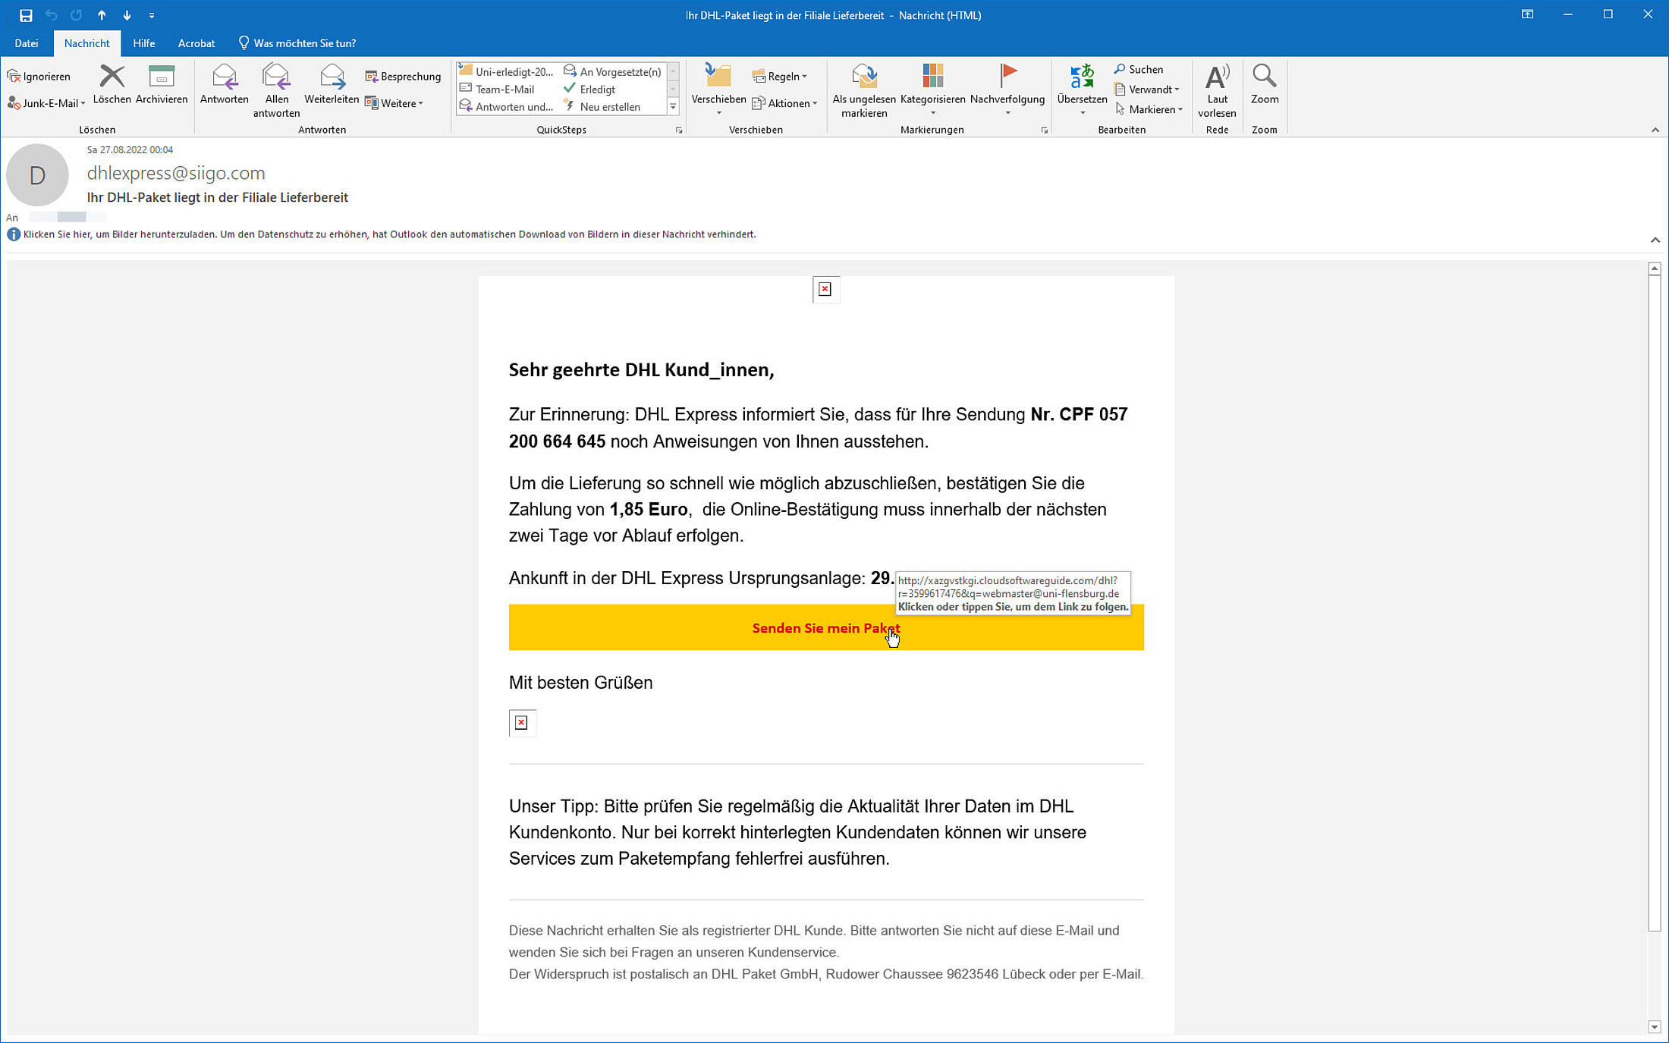Click in the Was möchten Sie tun field
Viewport: 1669px width, 1043px height.
click(304, 43)
